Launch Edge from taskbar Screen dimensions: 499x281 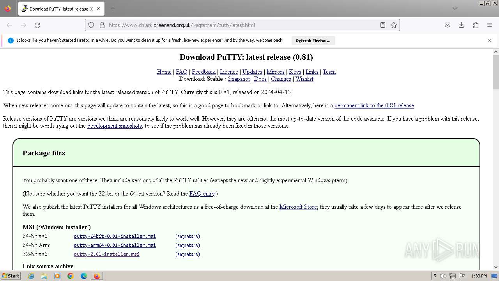[84, 276]
